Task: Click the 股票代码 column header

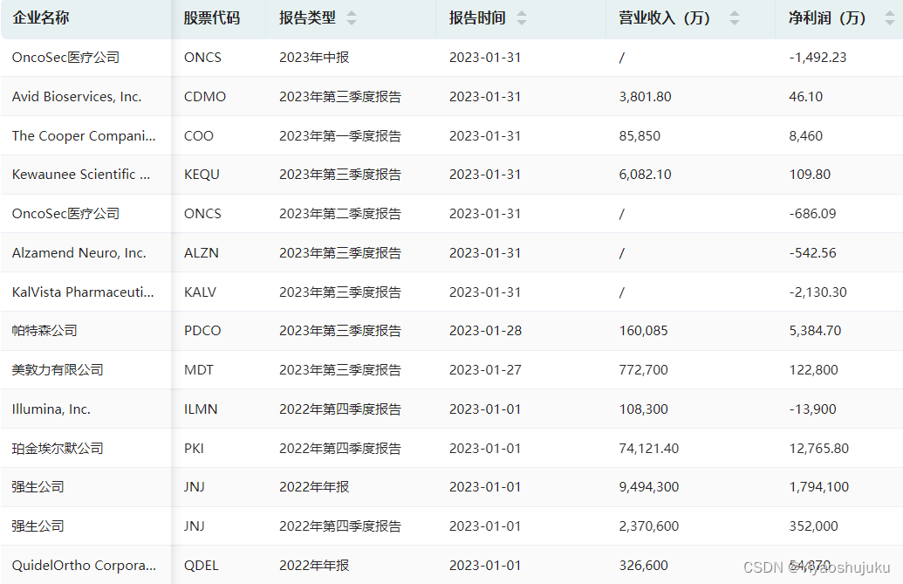Action: [x=212, y=17]
